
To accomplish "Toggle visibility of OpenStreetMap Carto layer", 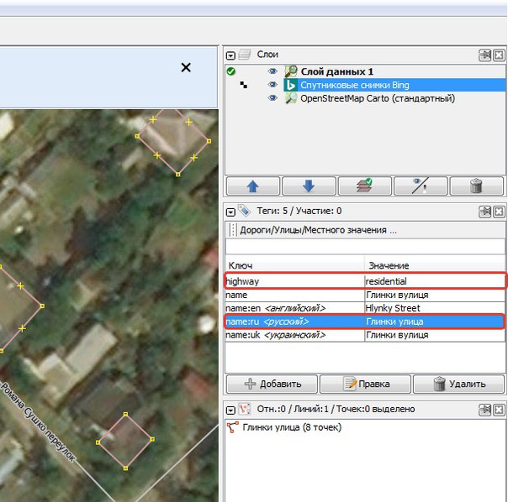I will point(273,98).
